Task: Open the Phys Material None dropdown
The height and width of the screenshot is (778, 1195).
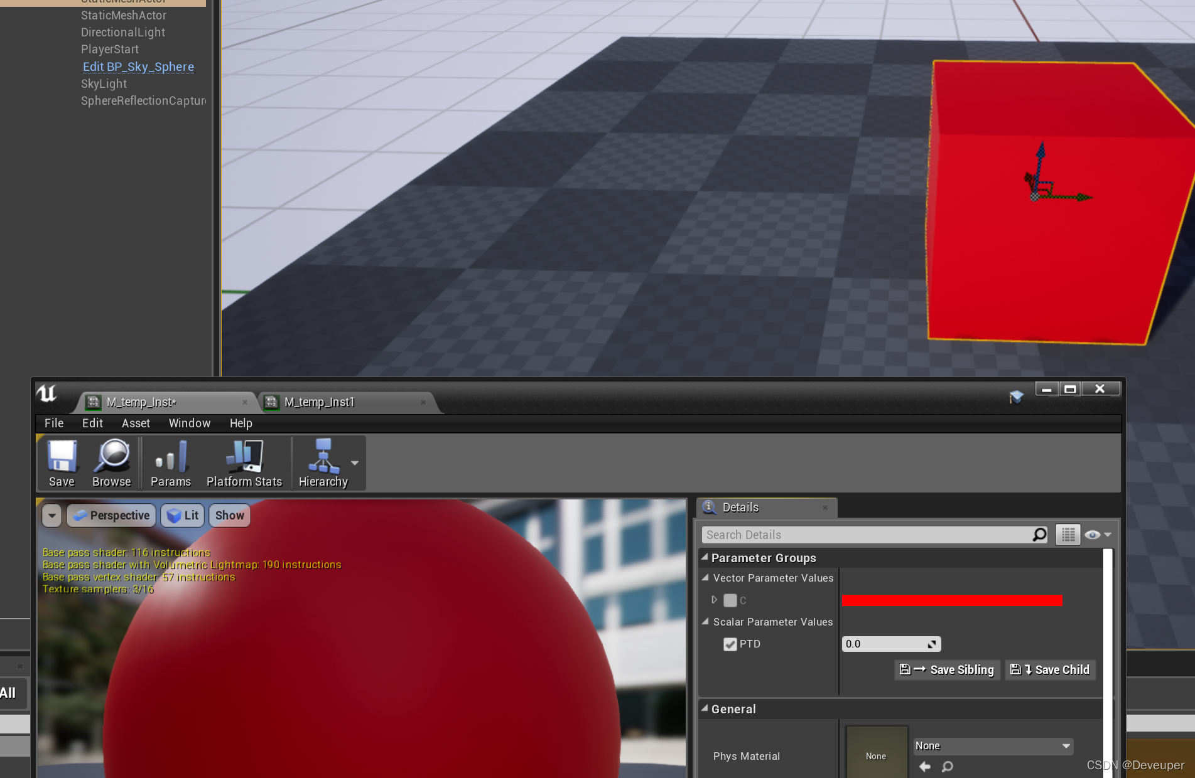Action: 993,745
